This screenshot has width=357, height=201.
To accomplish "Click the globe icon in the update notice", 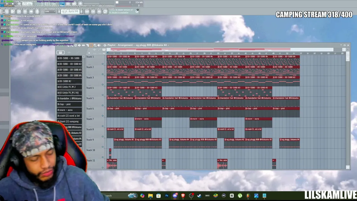I will 137,11.
